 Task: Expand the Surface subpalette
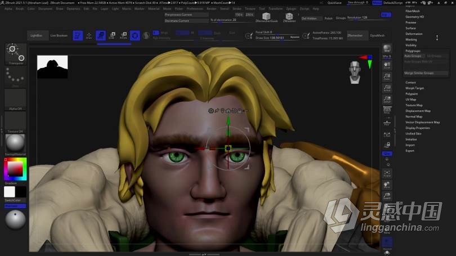(x=410, y=28)
